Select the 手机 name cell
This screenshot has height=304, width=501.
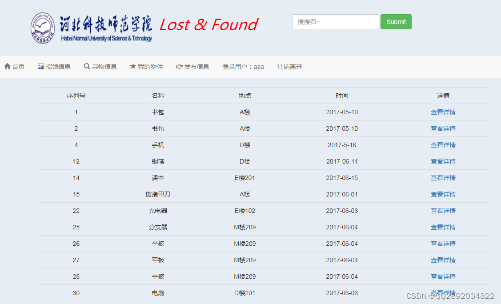(x=158, y=145)
